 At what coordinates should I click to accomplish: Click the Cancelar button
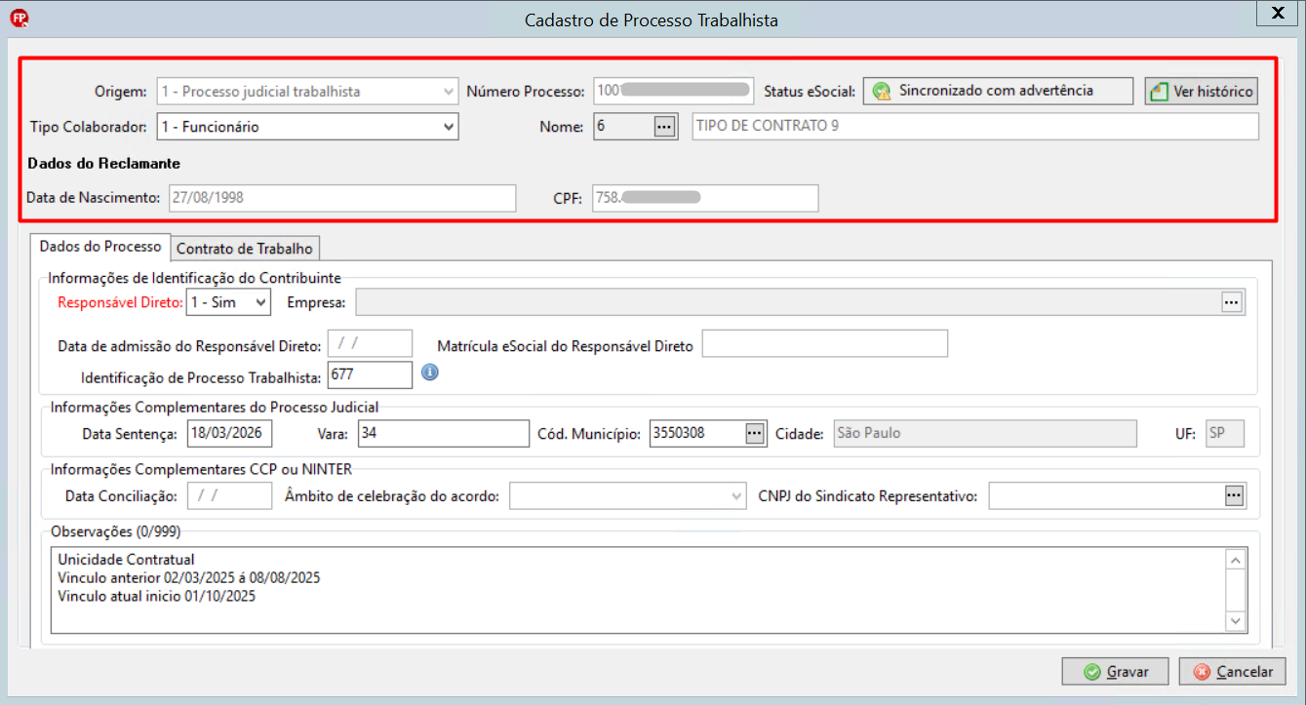coord(1233,671)
